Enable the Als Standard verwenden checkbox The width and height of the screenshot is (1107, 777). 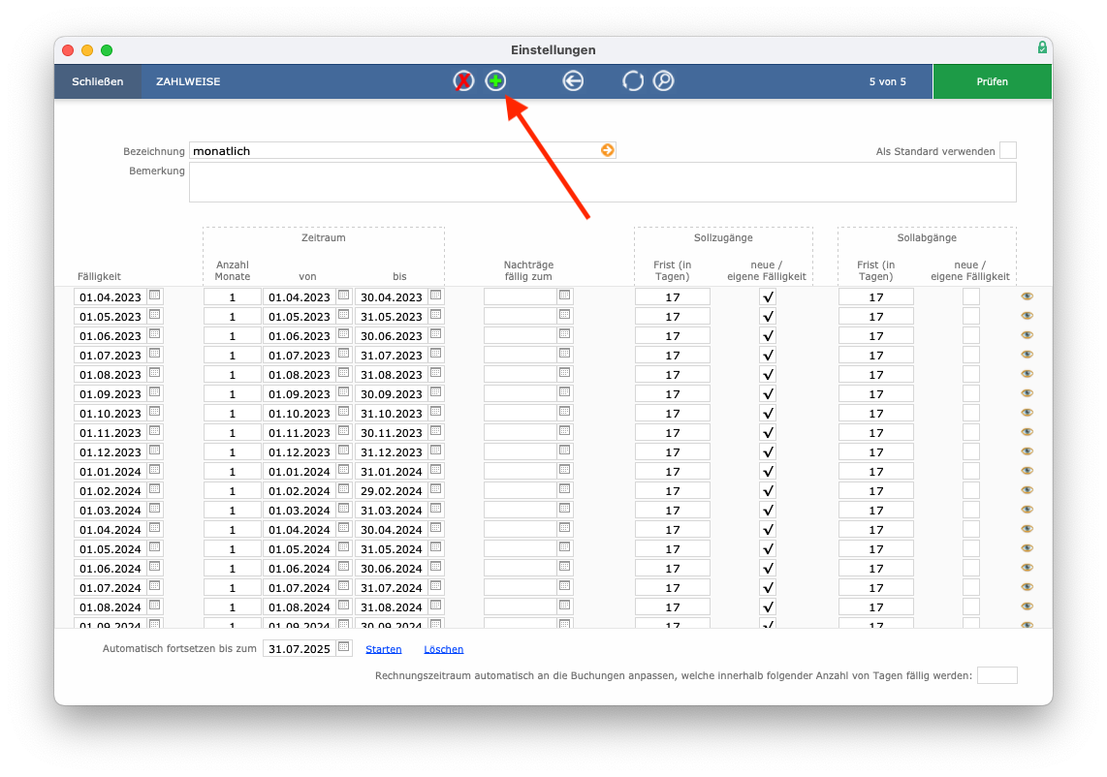pyautogui.click(x=1008, y=150)
